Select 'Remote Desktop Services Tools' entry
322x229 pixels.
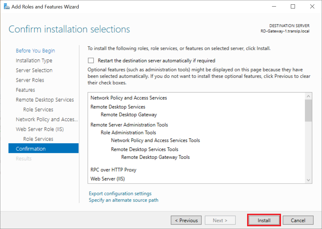[145, 149]
